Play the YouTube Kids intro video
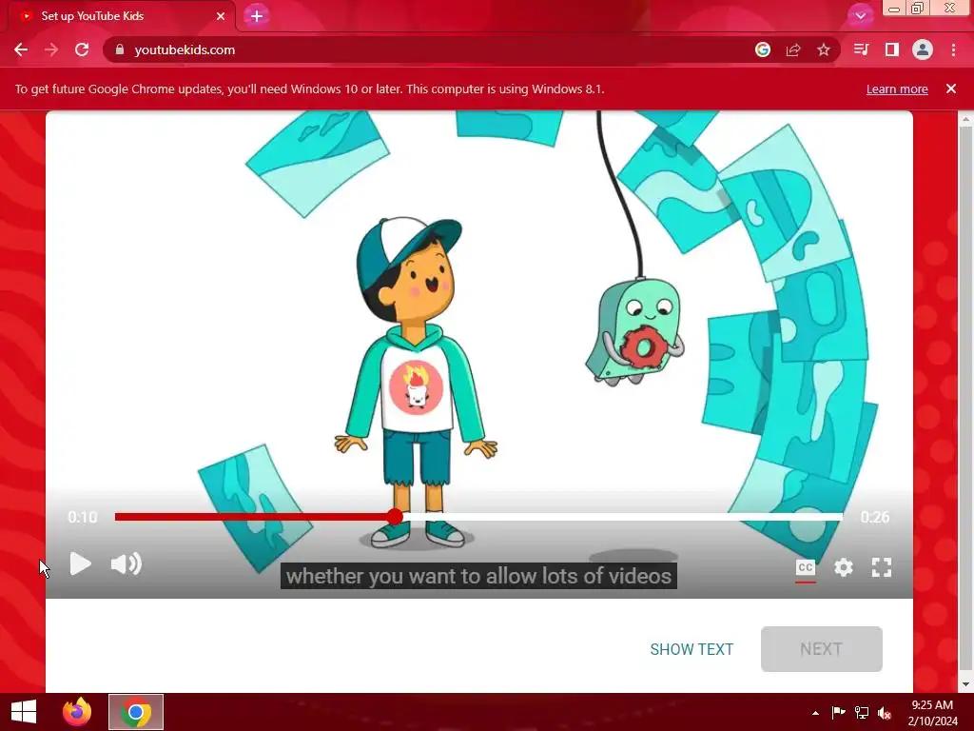Screen dimensions: 974x731 80,563
